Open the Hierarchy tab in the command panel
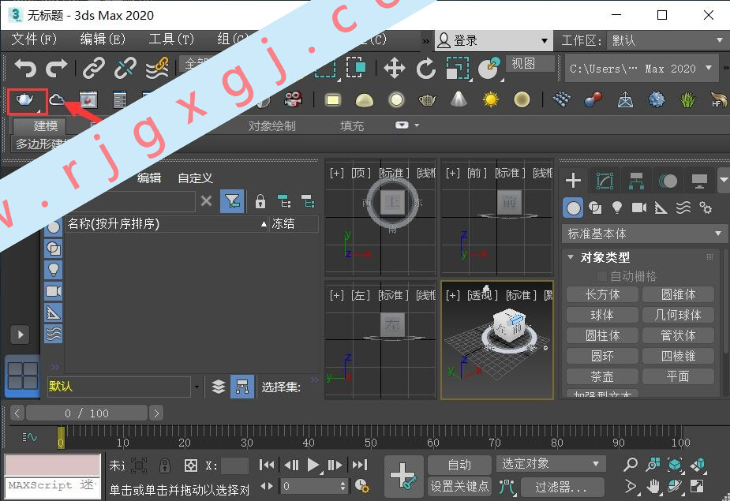Image resolution: width=730 pixels, height=501 pixels. coord(636,181)
